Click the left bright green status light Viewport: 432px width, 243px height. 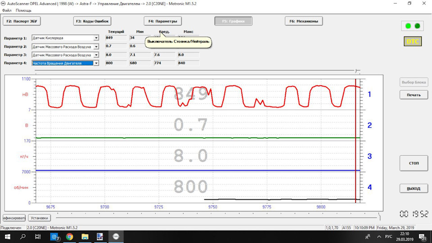pyautogui.click(x=408, y=26)
